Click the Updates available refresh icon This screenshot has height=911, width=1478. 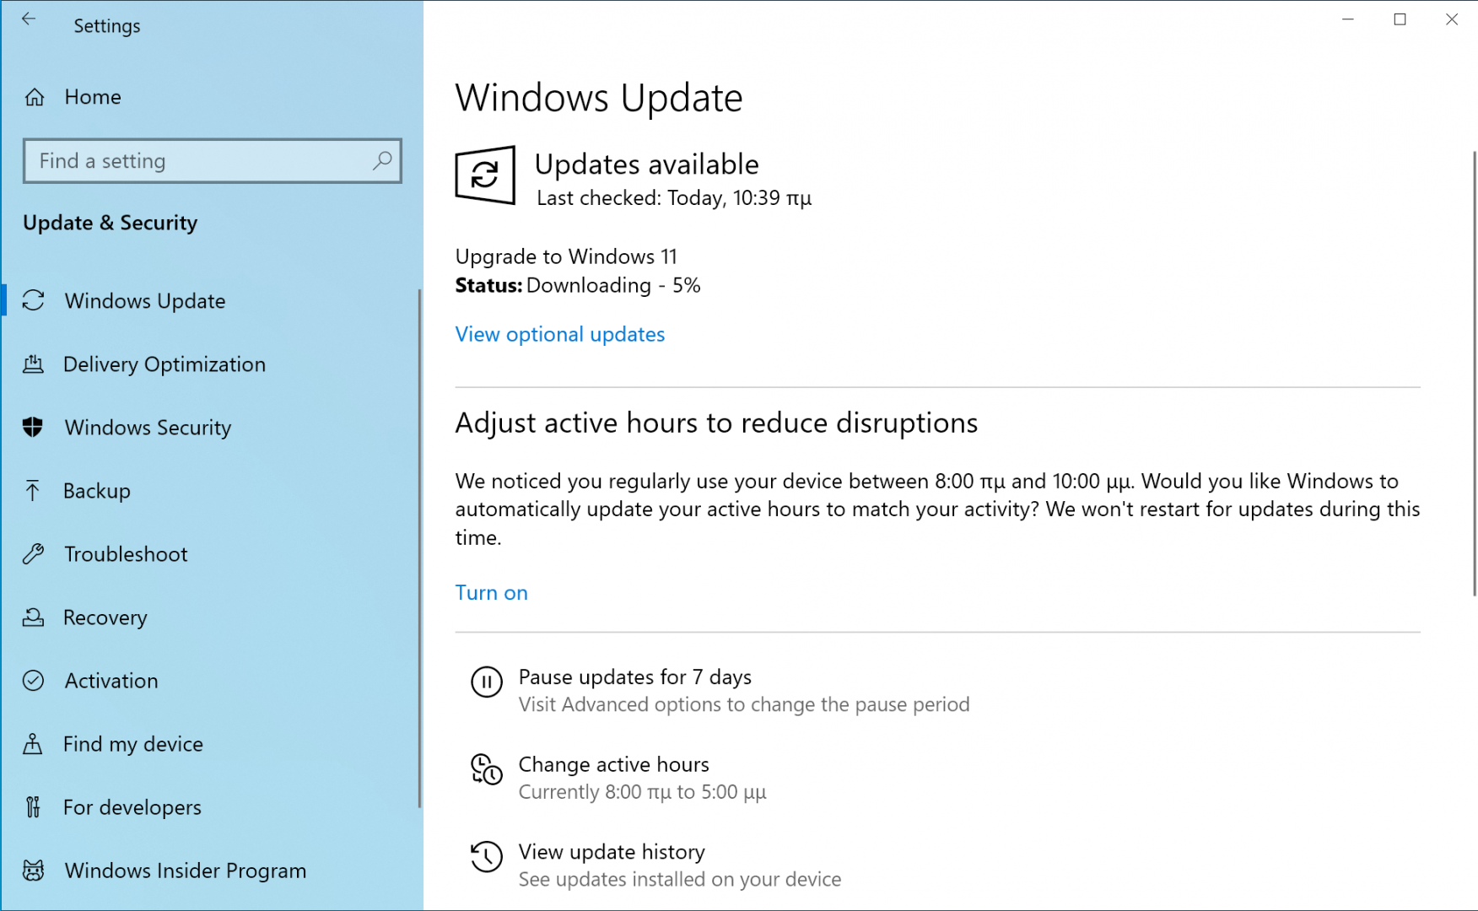point(485,175)
